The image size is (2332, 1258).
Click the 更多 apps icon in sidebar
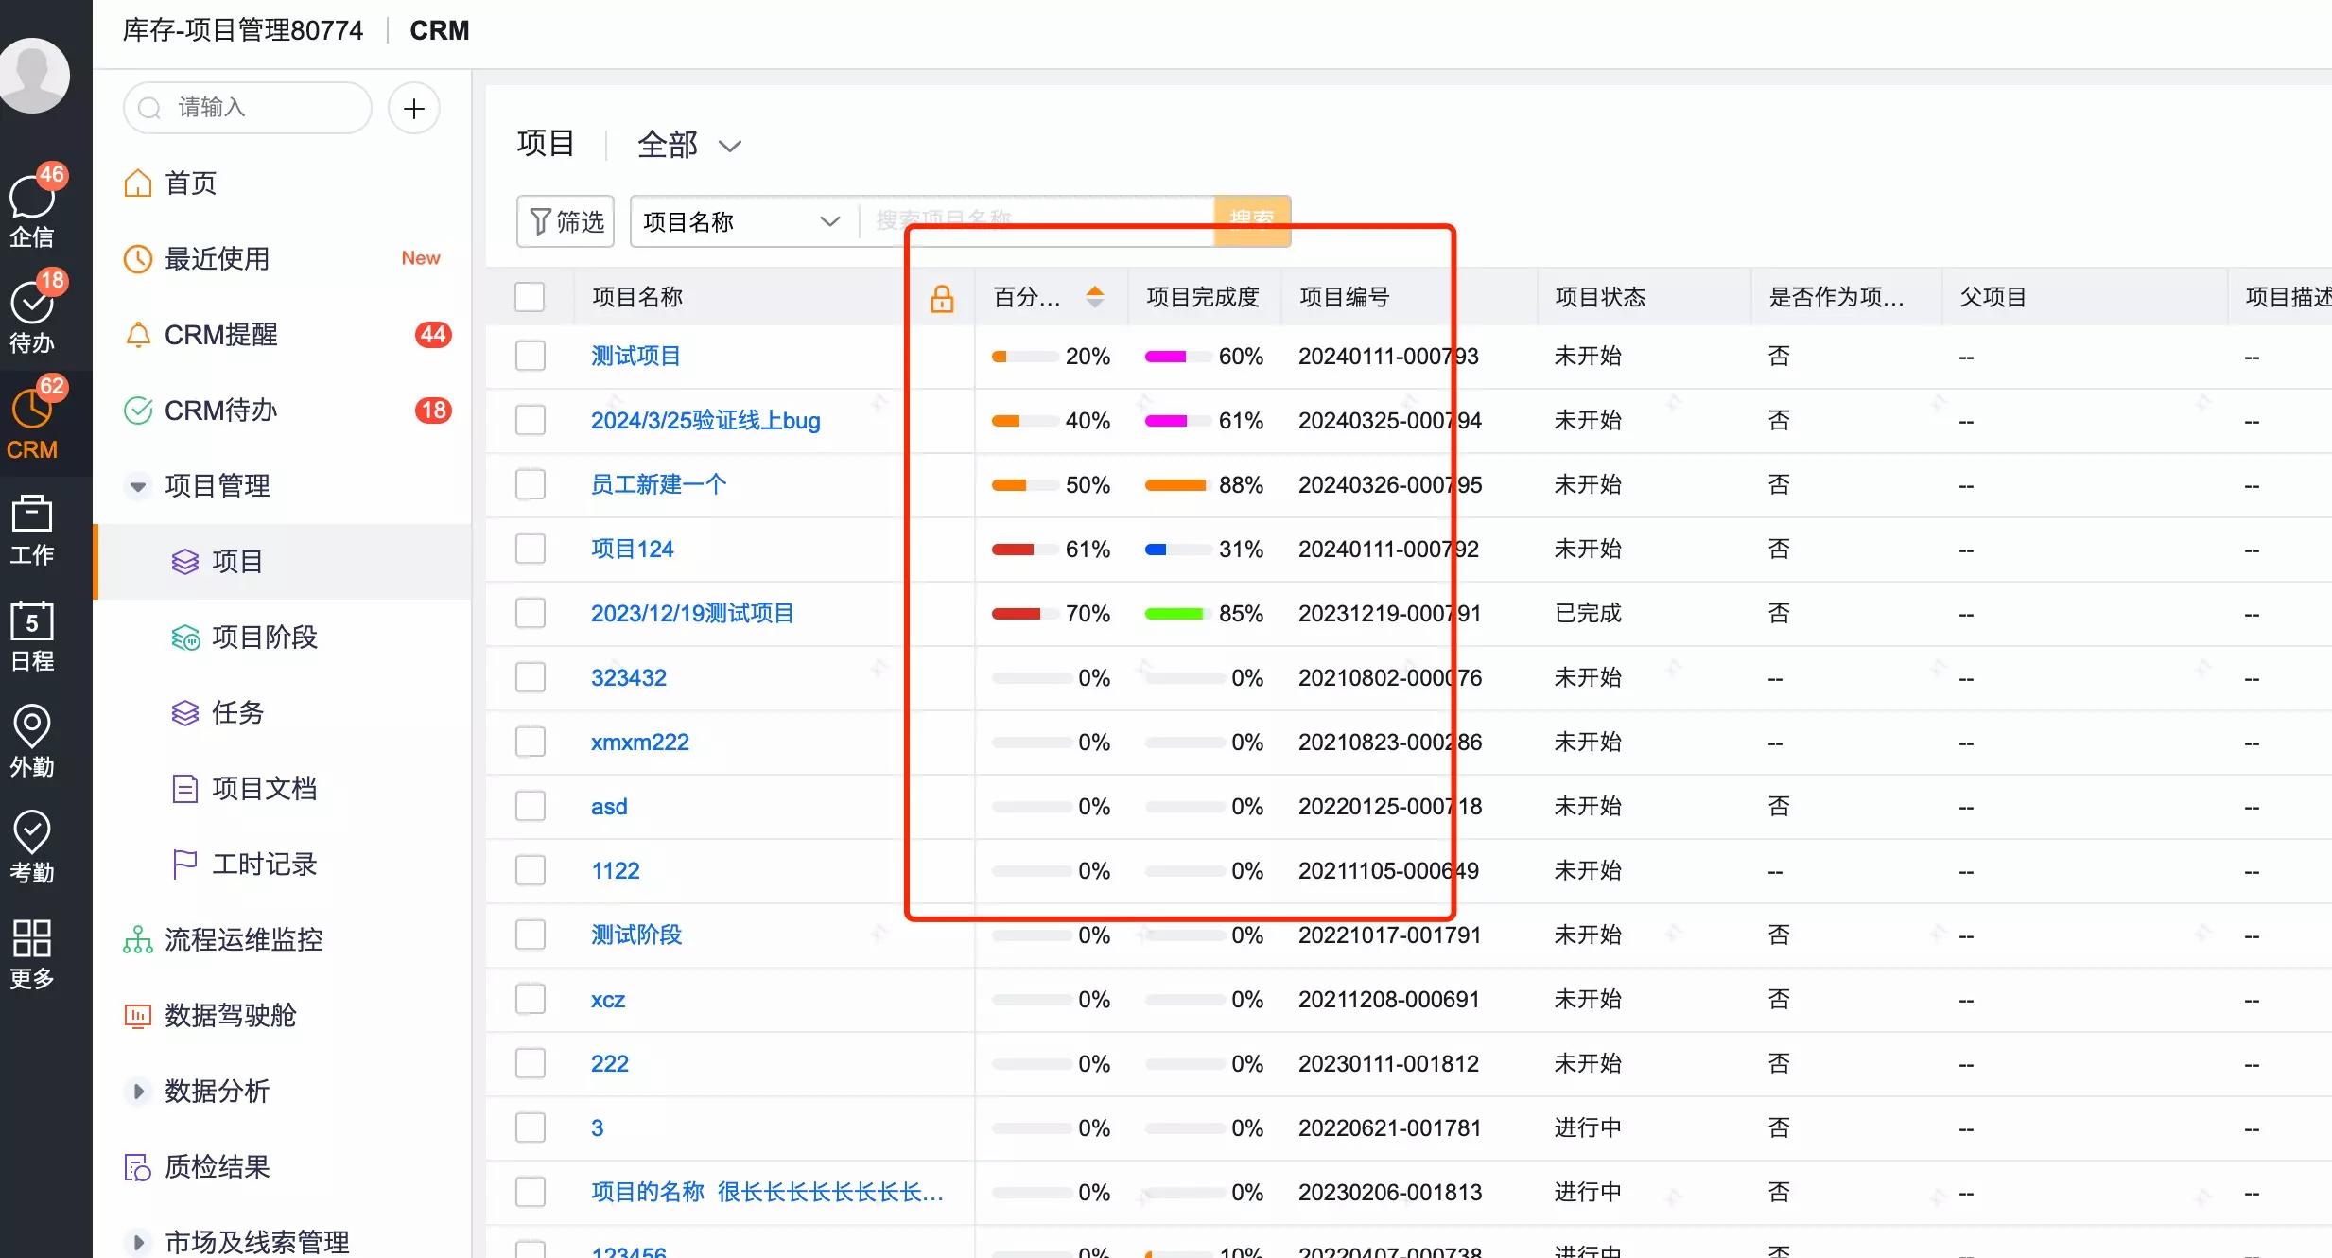[32, 951]
